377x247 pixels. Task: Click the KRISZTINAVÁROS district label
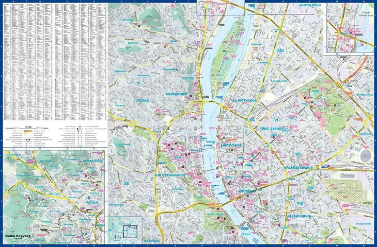[170, 175]
